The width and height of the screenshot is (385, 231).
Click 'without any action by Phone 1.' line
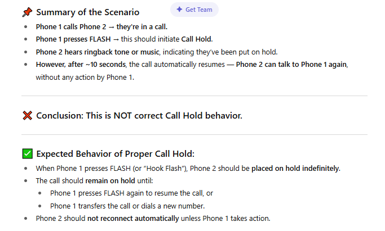[85, 78]
